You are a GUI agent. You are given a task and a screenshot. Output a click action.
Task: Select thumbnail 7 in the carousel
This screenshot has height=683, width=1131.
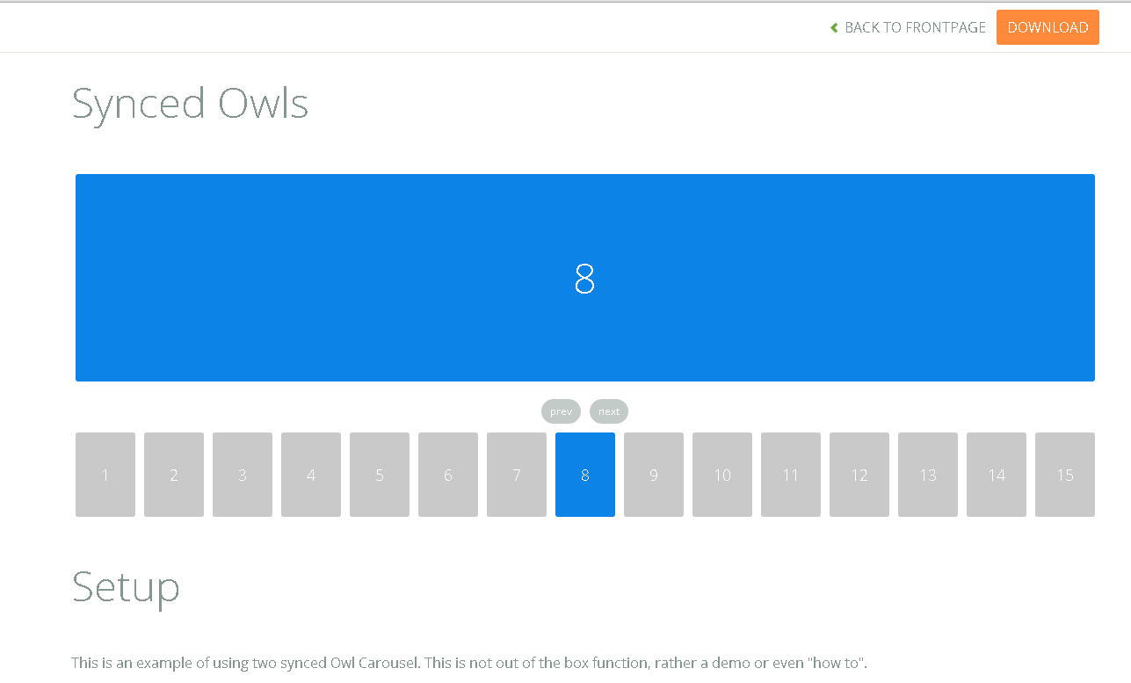pyautogui.click(x=516, y=475)
